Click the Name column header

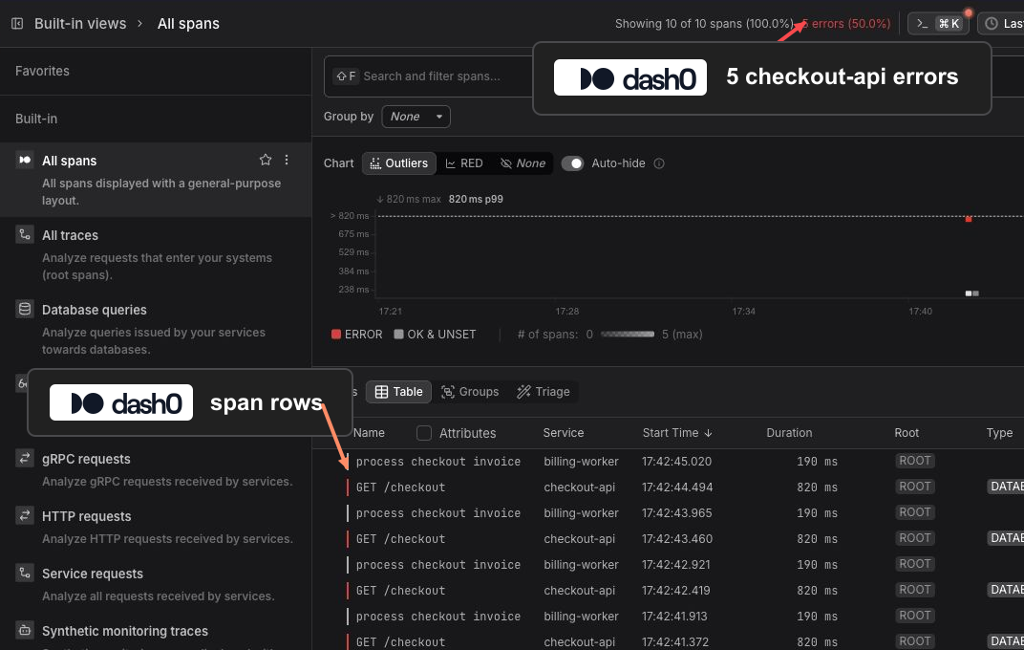[x=369, y=432]
